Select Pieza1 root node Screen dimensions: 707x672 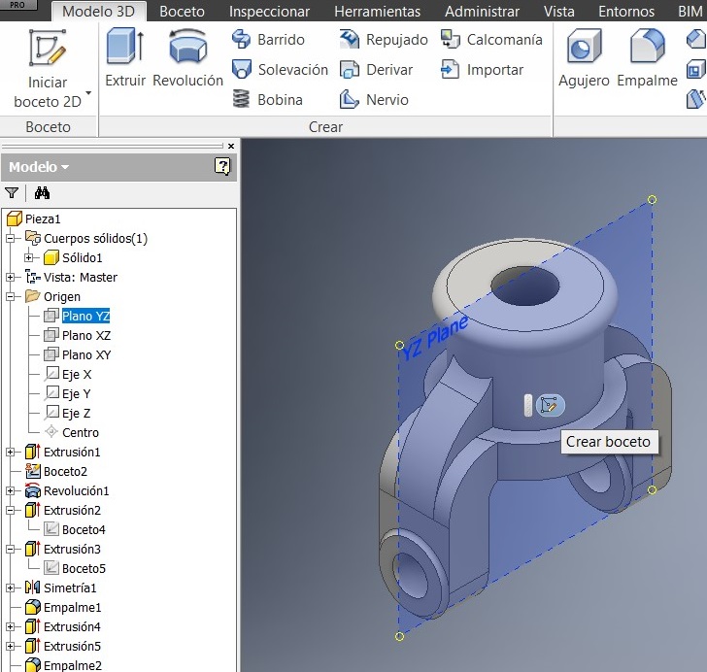[x=34, y=218]
